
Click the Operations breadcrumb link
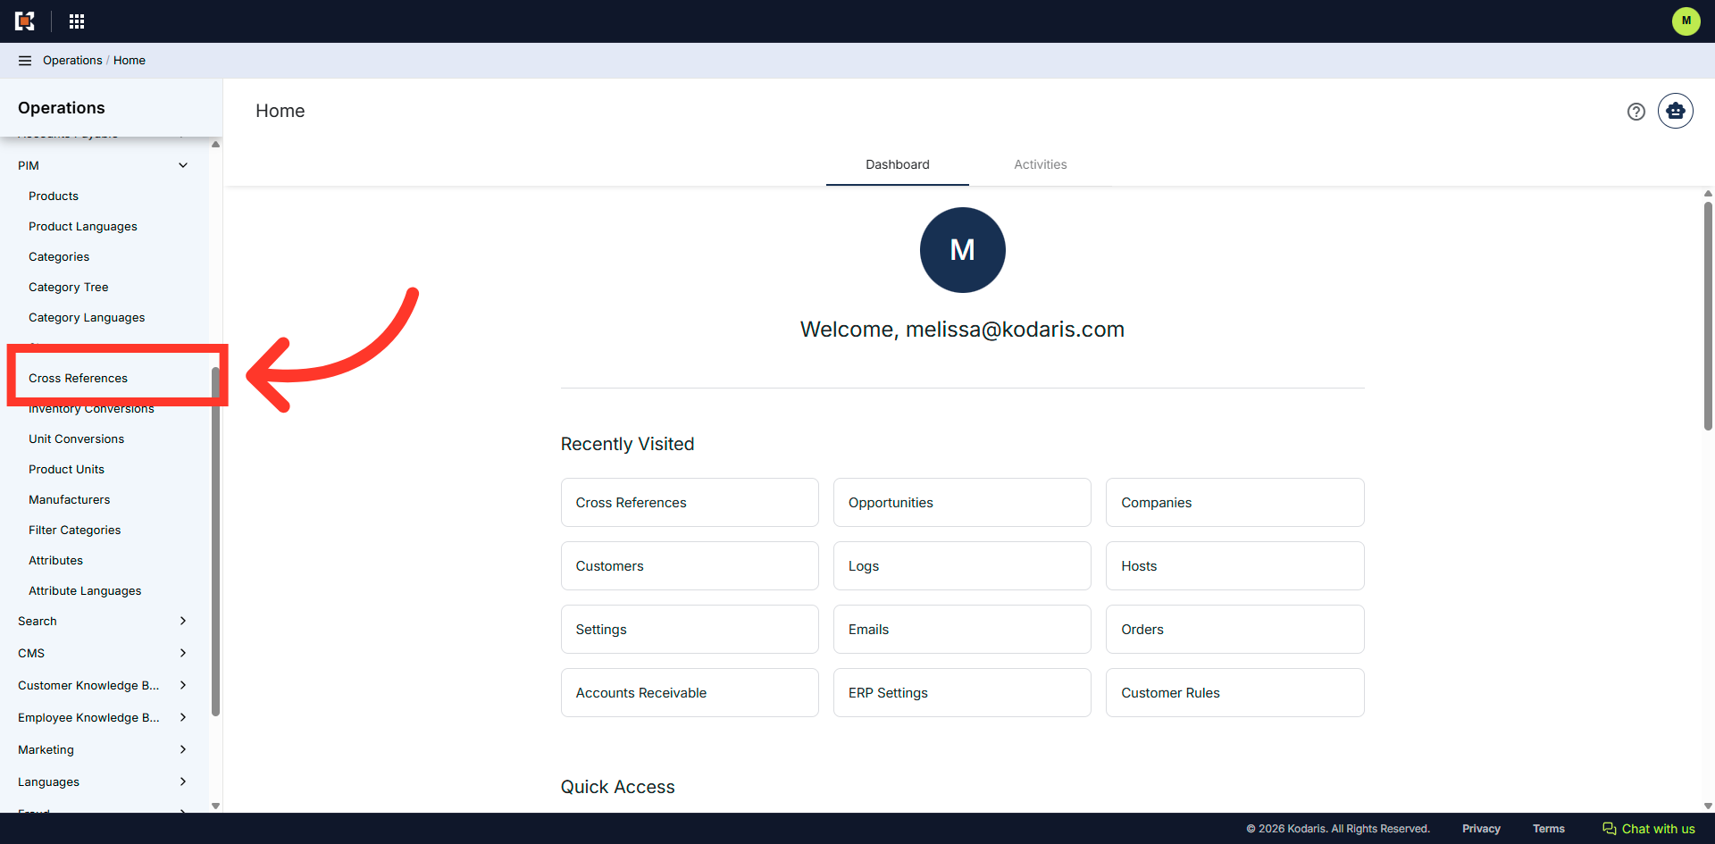72,61
